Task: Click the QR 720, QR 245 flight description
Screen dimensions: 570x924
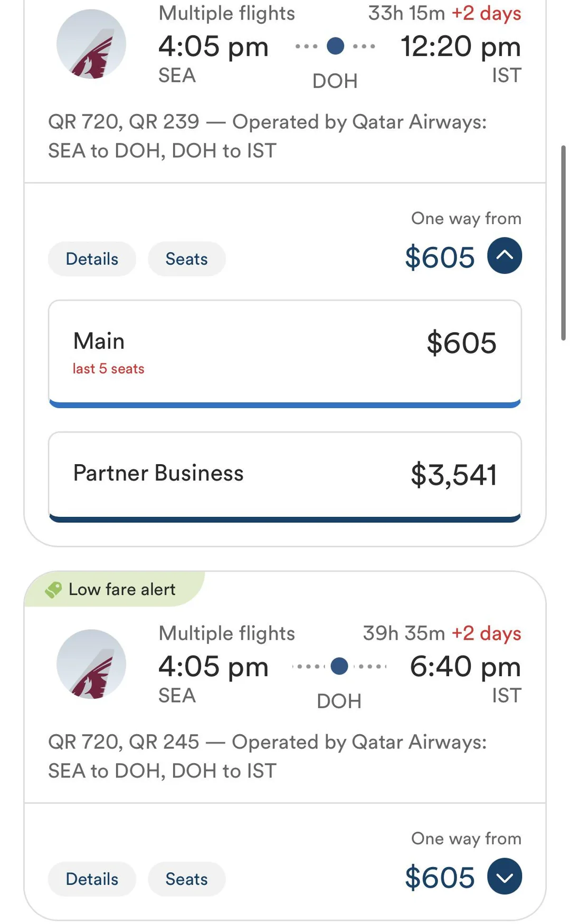Action: (x=267, y=756)
